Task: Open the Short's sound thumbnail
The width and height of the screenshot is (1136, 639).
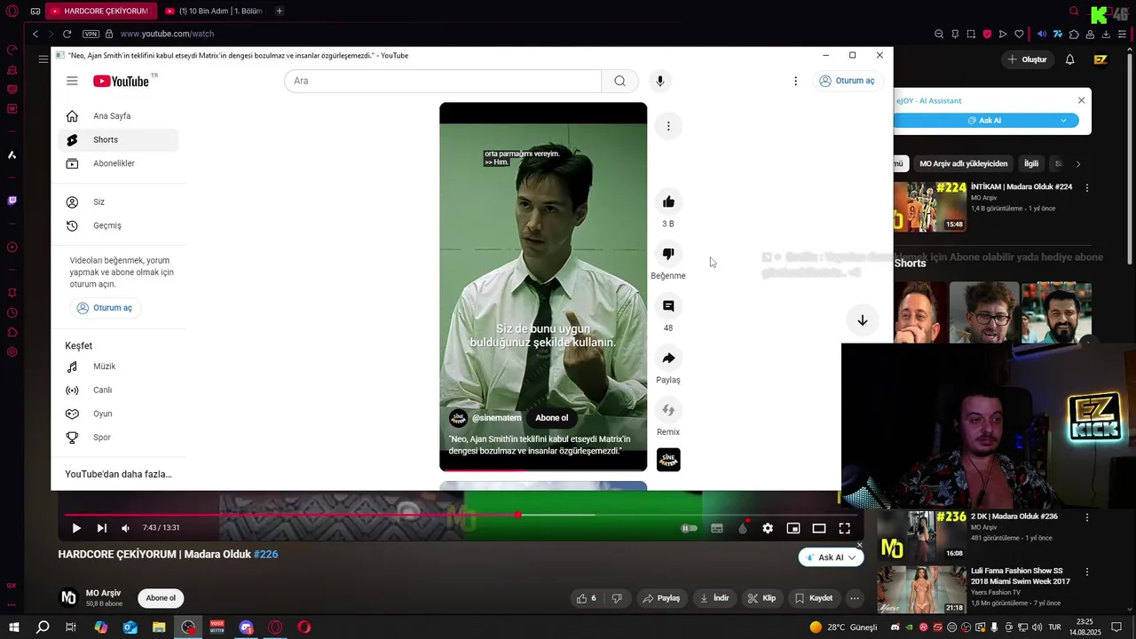Action: (x=668, y=460)
